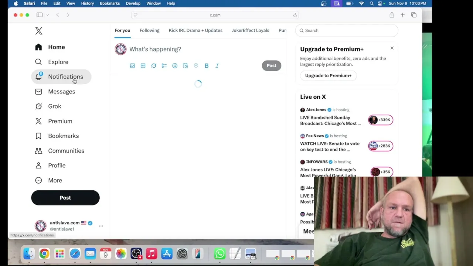
Task: Dismiss the Upgrade to Premium+ card
Action: [x=392, y=48]
